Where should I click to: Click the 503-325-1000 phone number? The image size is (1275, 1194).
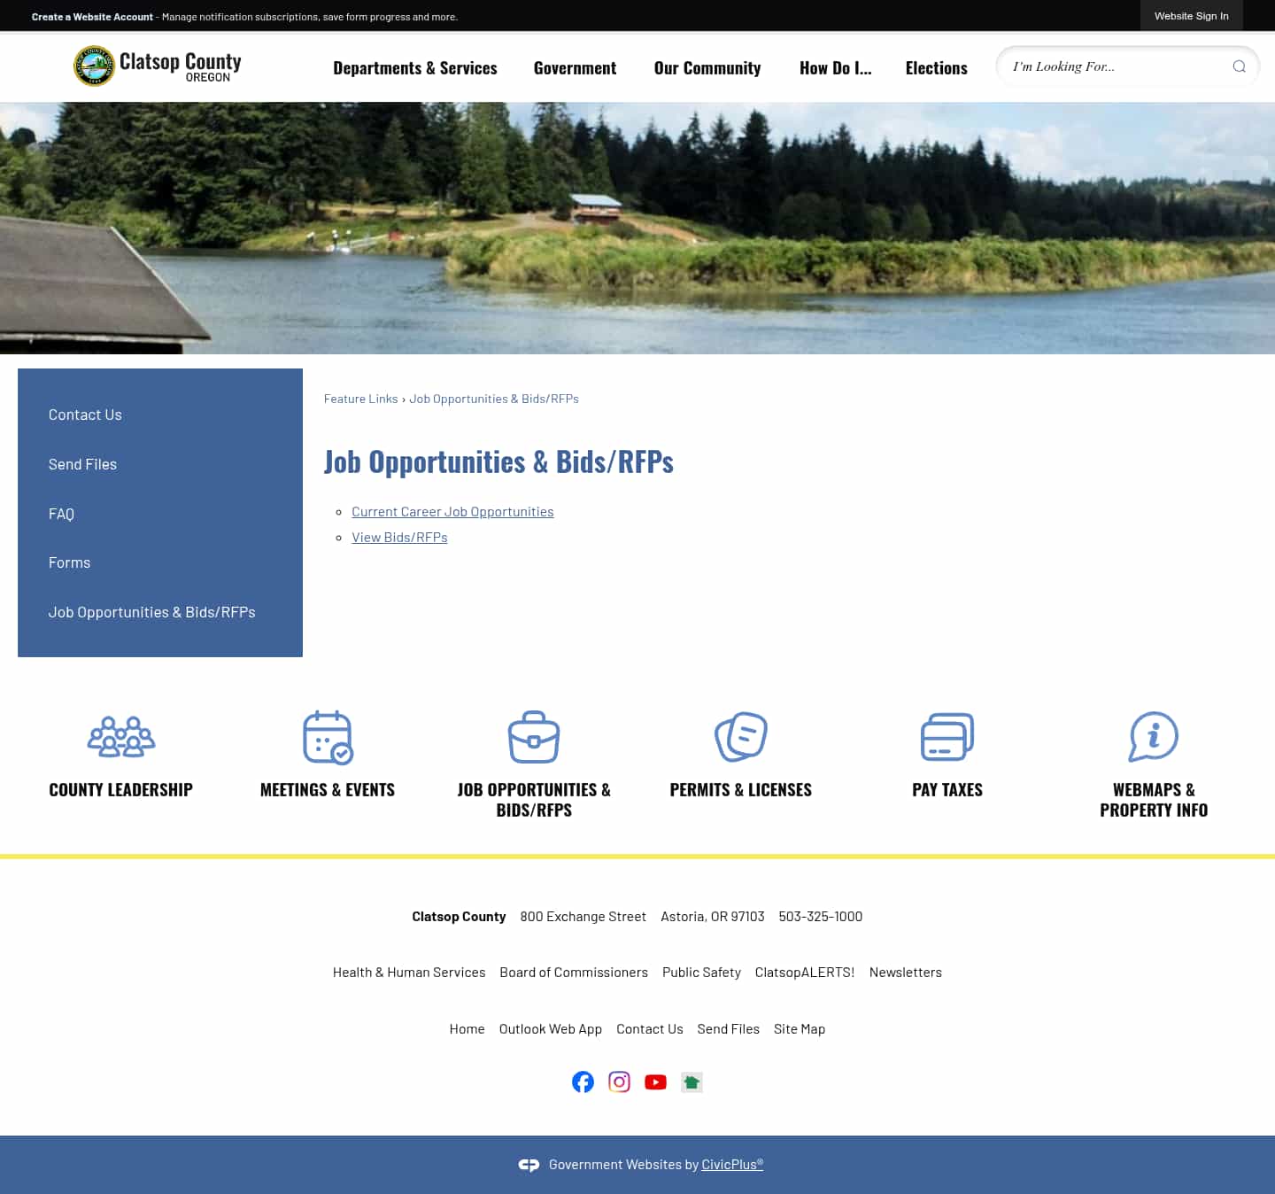[x=821, y=917]
